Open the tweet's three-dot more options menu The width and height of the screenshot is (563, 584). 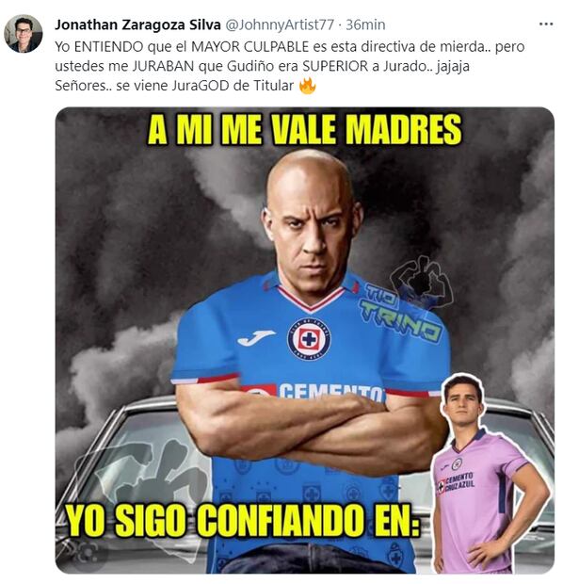[546, 24]
